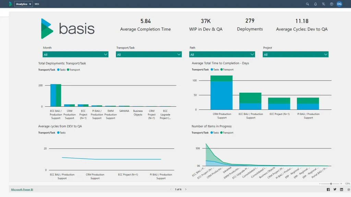The width and height of the screenshot is (351, 197).
Task: Open the DG user avatar
Action: pyautogui.click(x=339, y=4)
